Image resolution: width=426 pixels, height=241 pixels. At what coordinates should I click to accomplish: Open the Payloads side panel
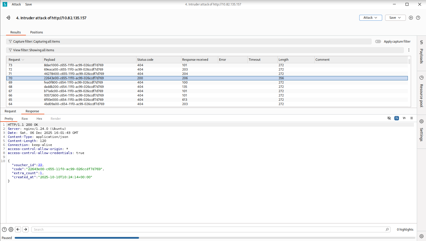pos(421,52)
